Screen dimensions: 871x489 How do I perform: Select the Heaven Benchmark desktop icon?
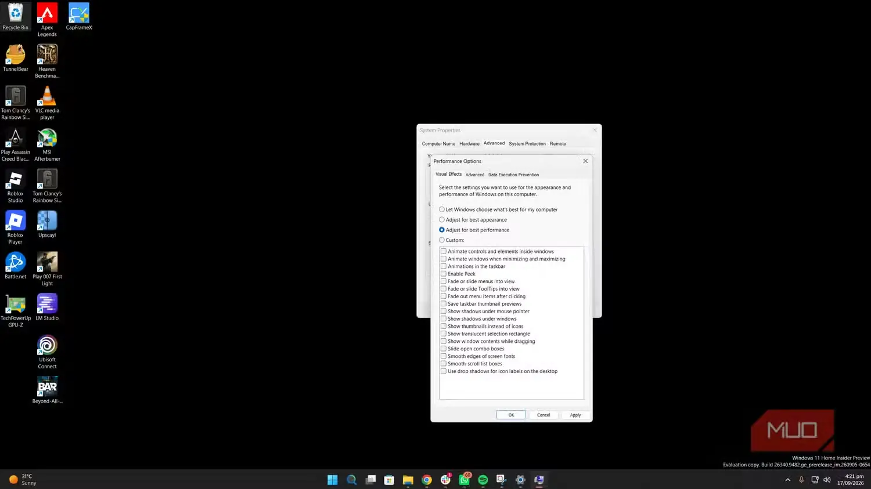47,61
